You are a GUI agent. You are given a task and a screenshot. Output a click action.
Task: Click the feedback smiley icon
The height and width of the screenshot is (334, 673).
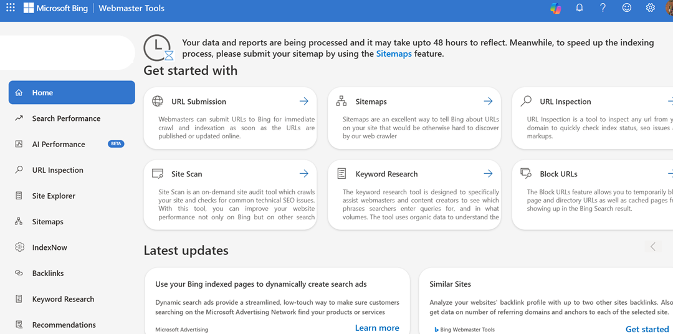627,7
